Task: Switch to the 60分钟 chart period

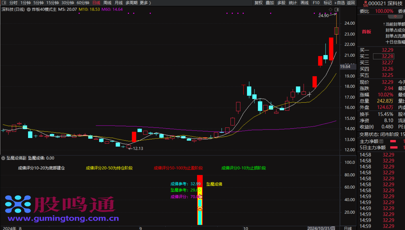Action: click(83, 3)
